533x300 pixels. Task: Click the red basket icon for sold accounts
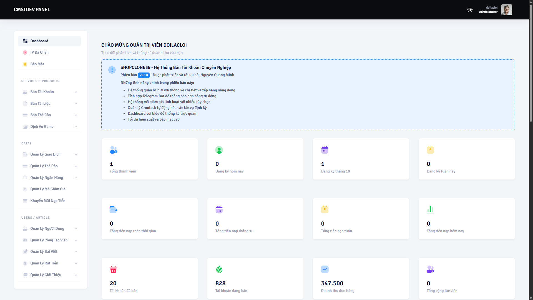click(x=113, y=269)
